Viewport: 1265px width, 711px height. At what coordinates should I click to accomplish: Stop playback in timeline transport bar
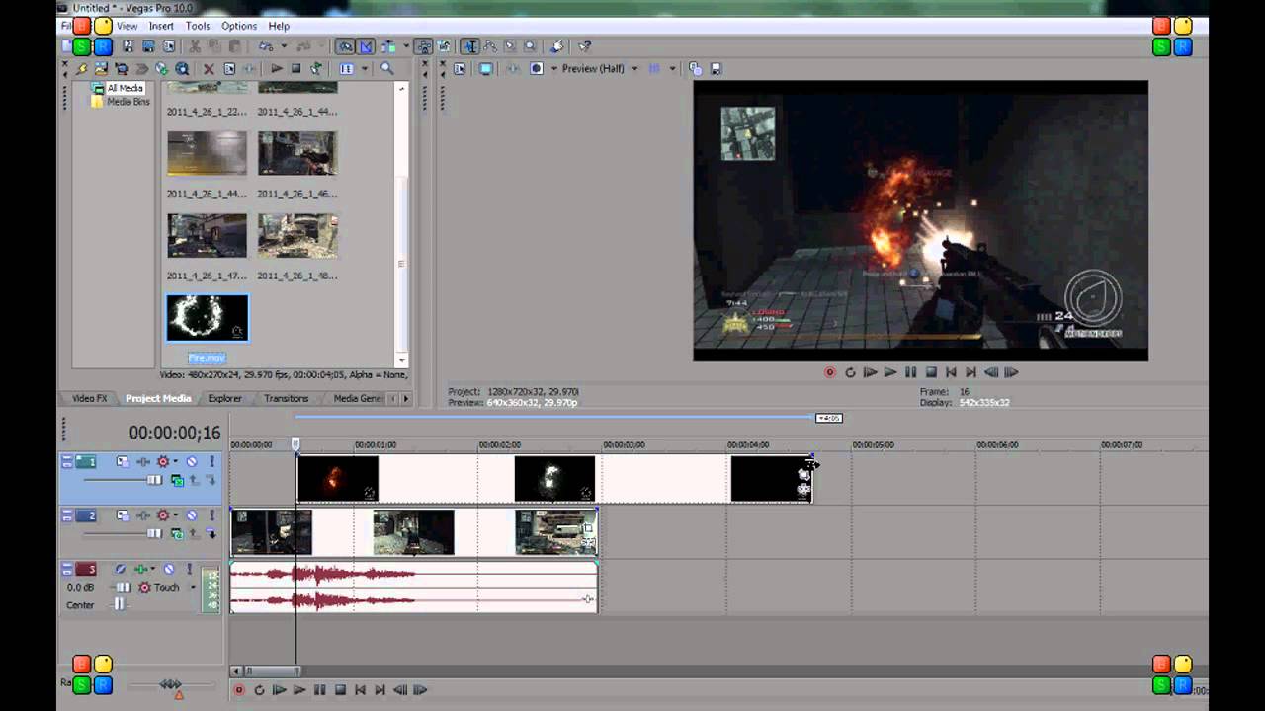pyautogui.click(x=340, y=690)
